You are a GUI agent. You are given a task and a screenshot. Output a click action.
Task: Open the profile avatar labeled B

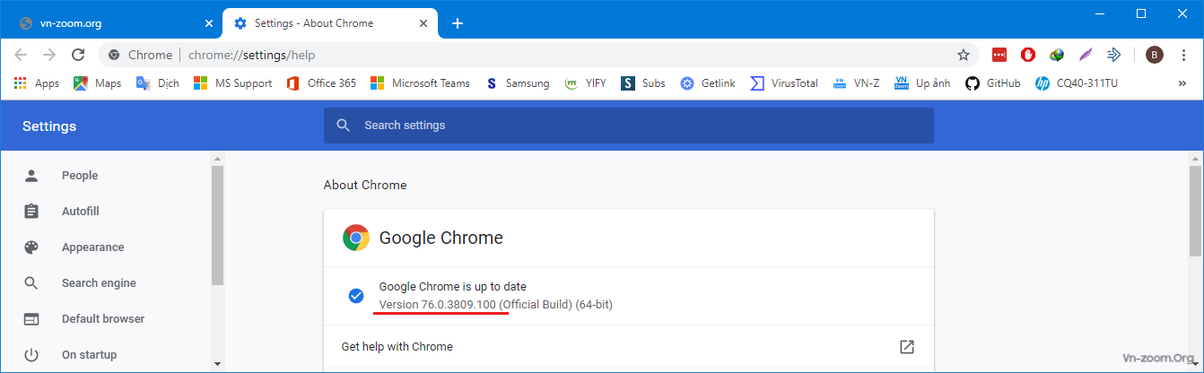[1155, 55]
